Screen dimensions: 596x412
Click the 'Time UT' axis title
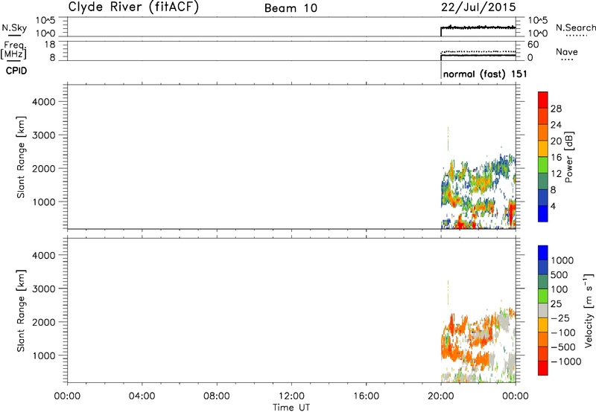(x=291, y=408)
